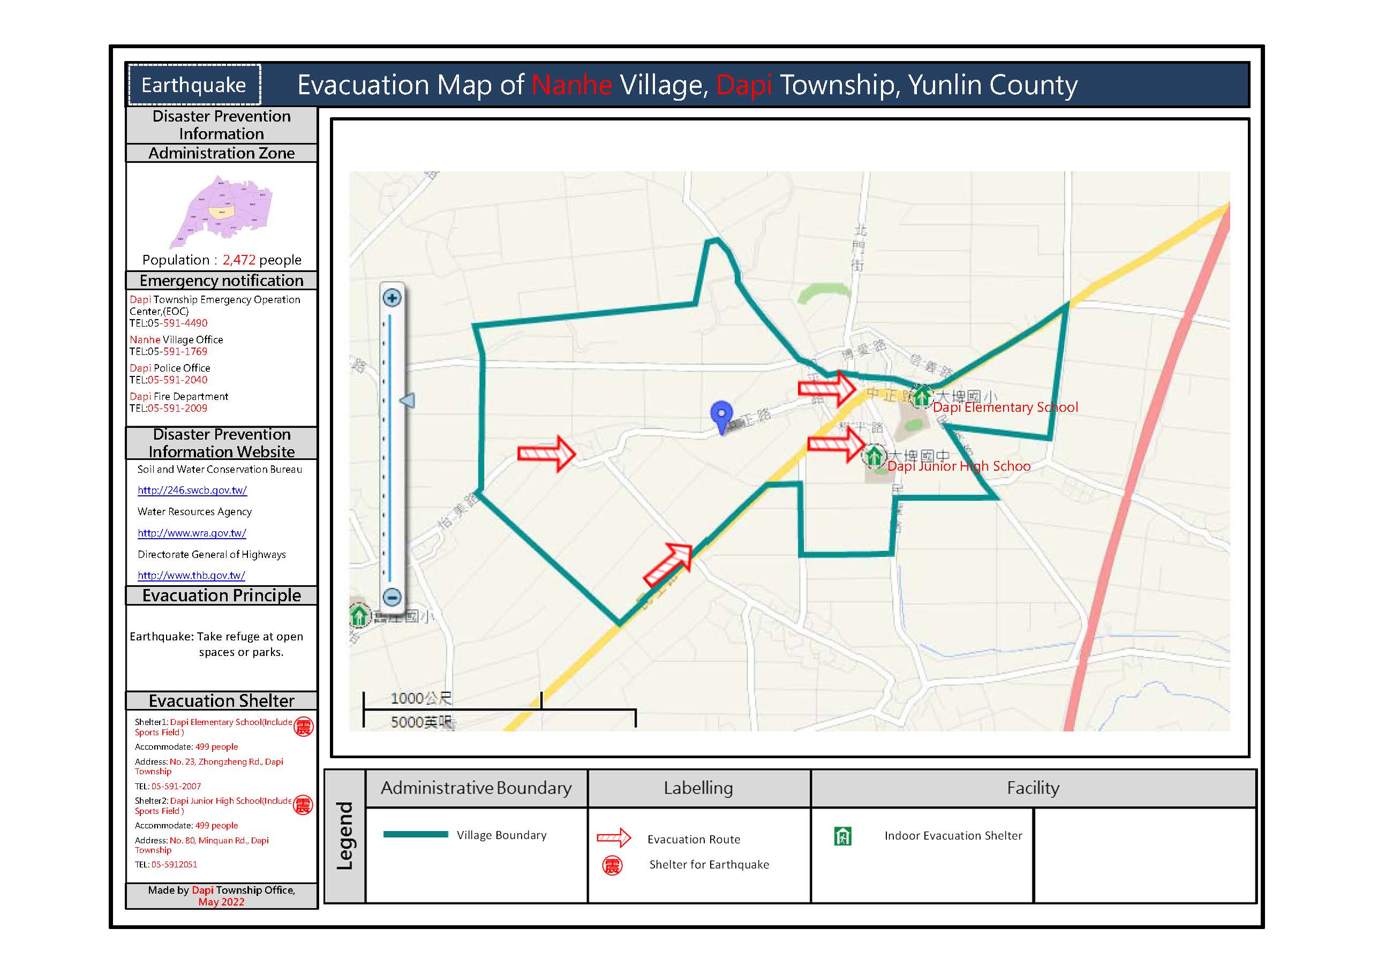1378x974 pixels.
Task: Click the Shelter for Earthquake legend icon
Action: 612,865
